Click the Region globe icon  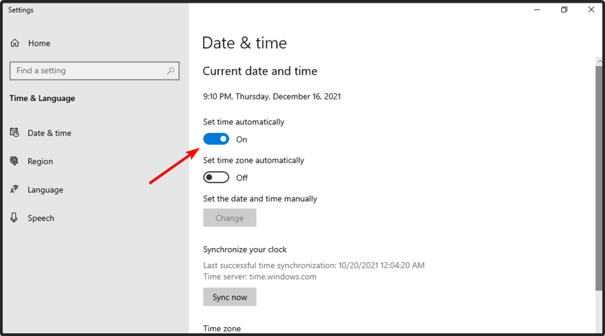coord(14,161)
